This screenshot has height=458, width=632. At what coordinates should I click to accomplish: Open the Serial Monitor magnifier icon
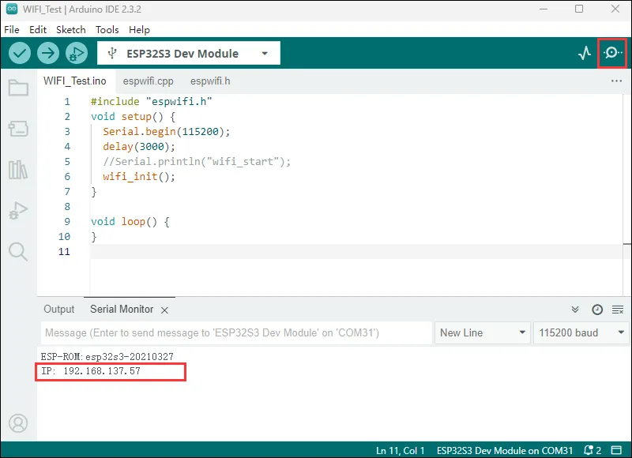612,54
